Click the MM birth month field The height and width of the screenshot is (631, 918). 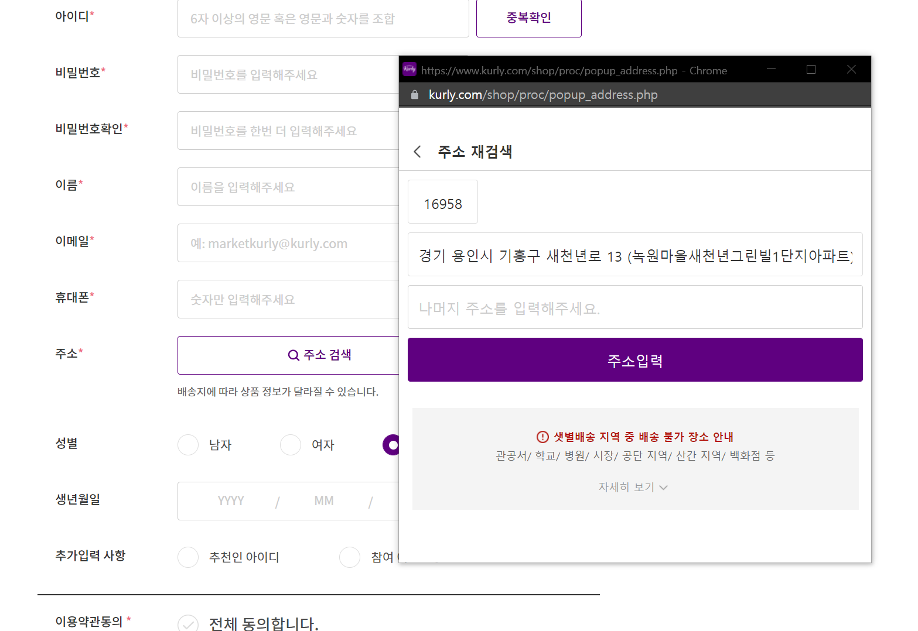pyautogui.click(x=324, y=501)
